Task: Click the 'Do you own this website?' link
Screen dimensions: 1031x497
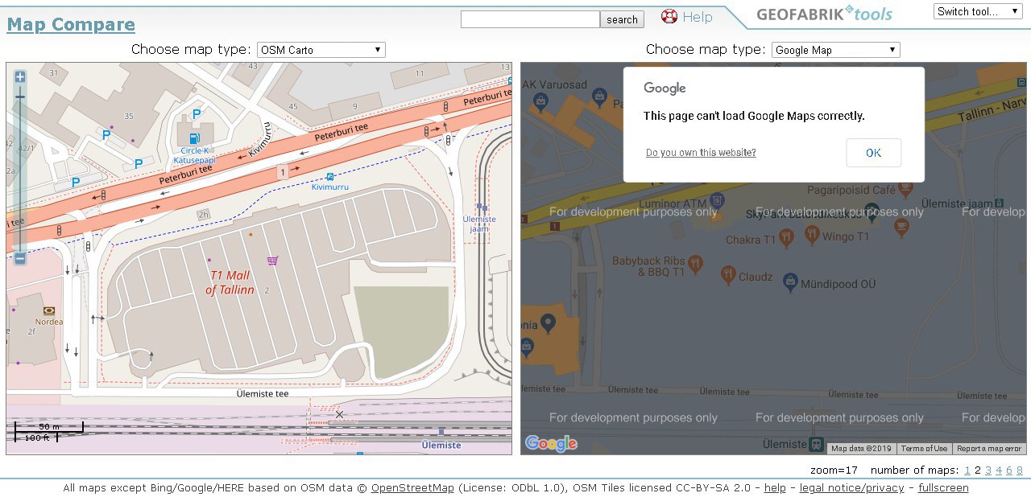Action: tap(701, 153)
